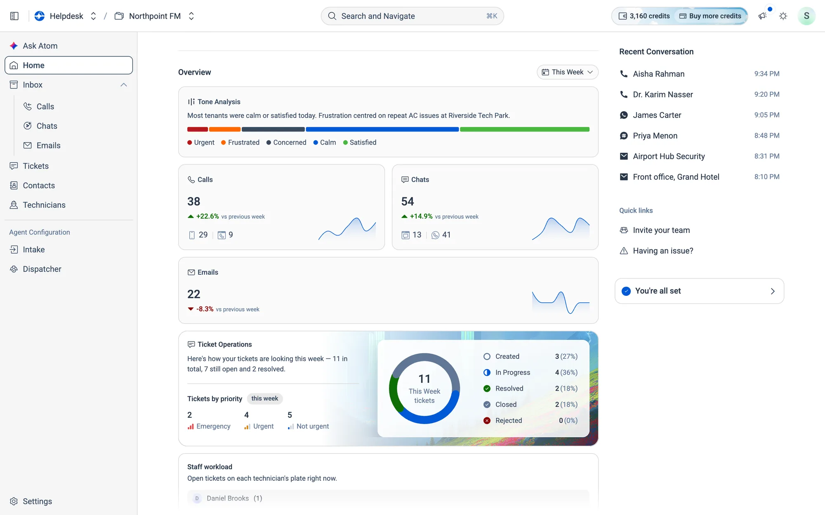The height and width of the screenshot is (515, 825).
Task: Click the Rejected status red icon
Action: click(x=487, y=421)
